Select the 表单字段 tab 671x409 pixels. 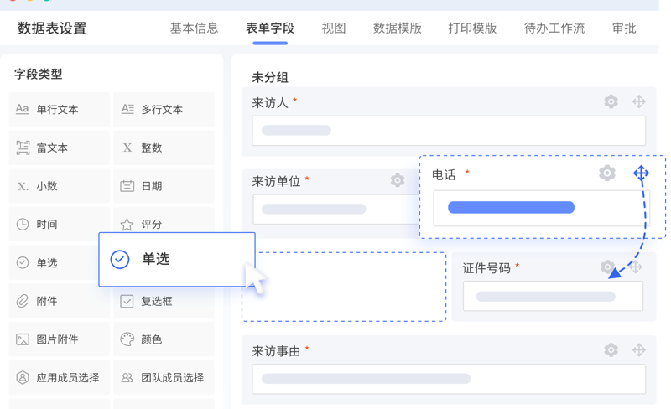click(x=270, y=28)
